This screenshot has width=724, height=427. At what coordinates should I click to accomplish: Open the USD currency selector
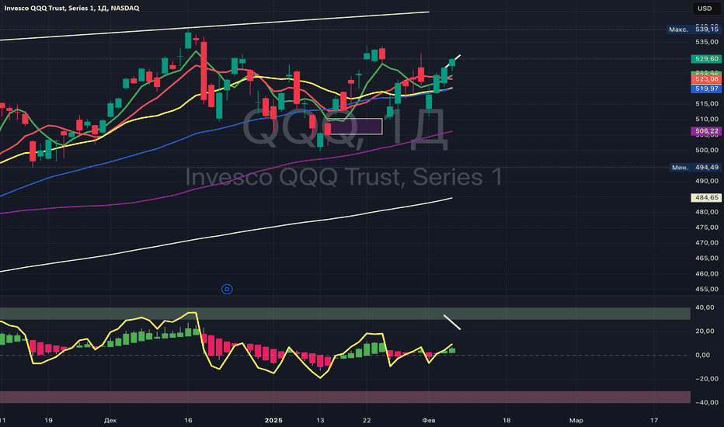704,9
